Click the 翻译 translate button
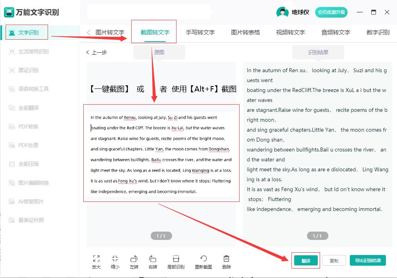397x278 pixels. pos(306,260)
